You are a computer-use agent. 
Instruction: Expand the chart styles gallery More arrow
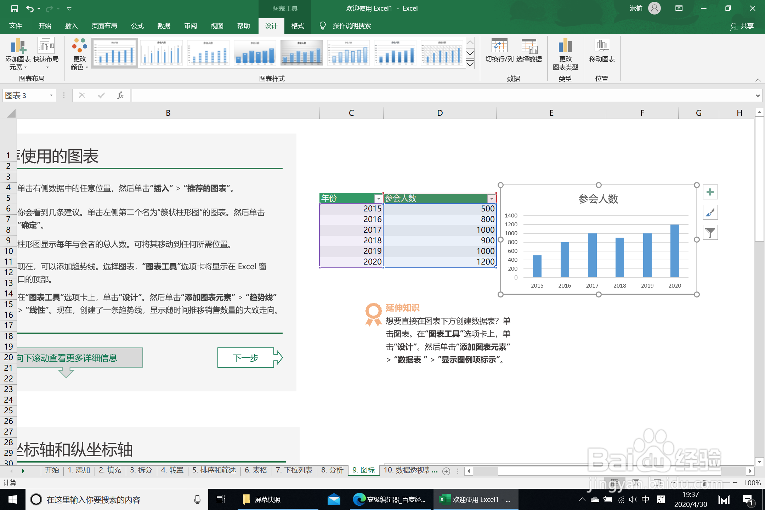pos(470,64)
